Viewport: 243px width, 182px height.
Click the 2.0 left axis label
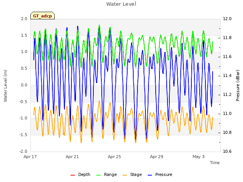pos(24,19)
